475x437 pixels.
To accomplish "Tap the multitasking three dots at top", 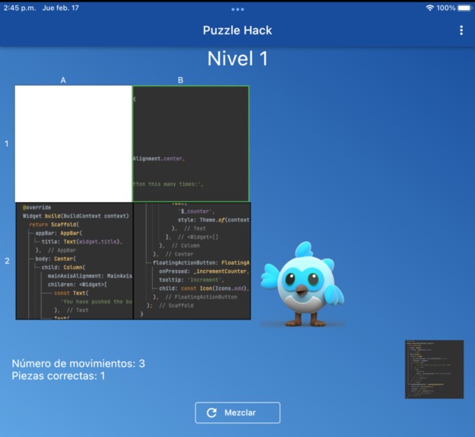I will [x=237, y=9].
